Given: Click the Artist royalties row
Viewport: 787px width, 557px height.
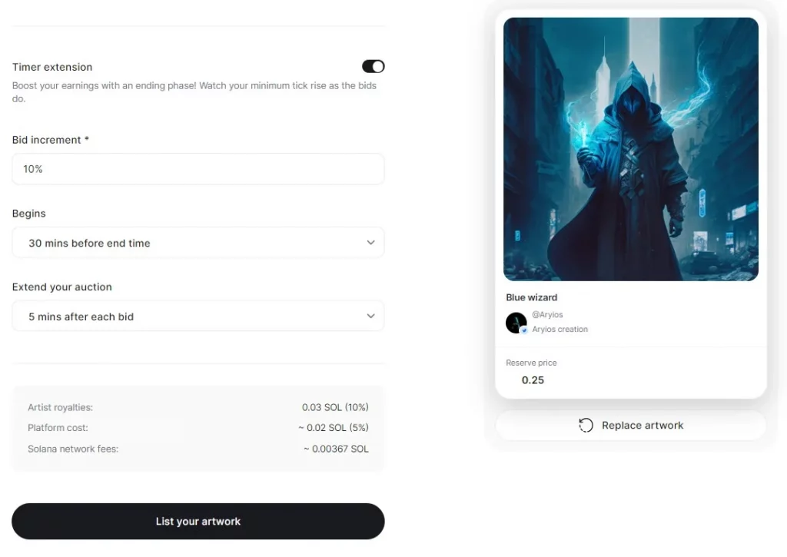Looking at the screenshot, I should click(x=198, y=407).
